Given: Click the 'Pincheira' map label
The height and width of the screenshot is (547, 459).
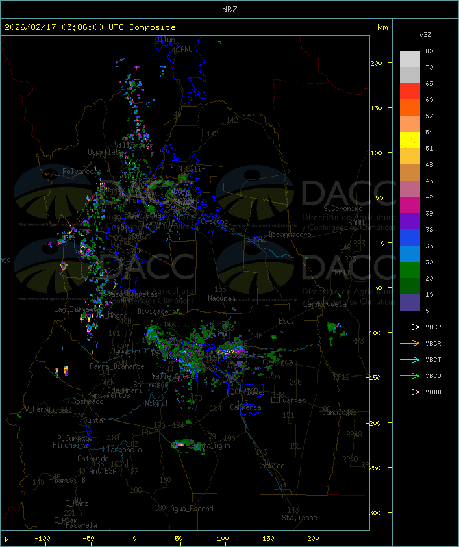Looking at the screenshot, I should click(x=70, y=445).
